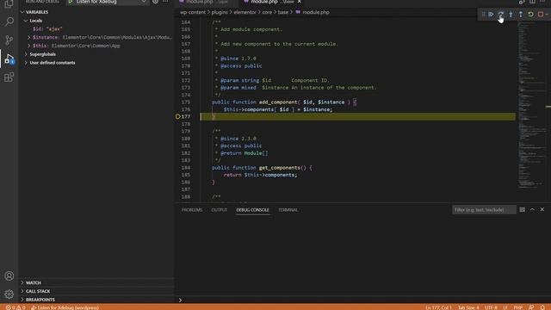551x310 pixels.
Task: Expand the $instance variable
Action: [28, 37]
